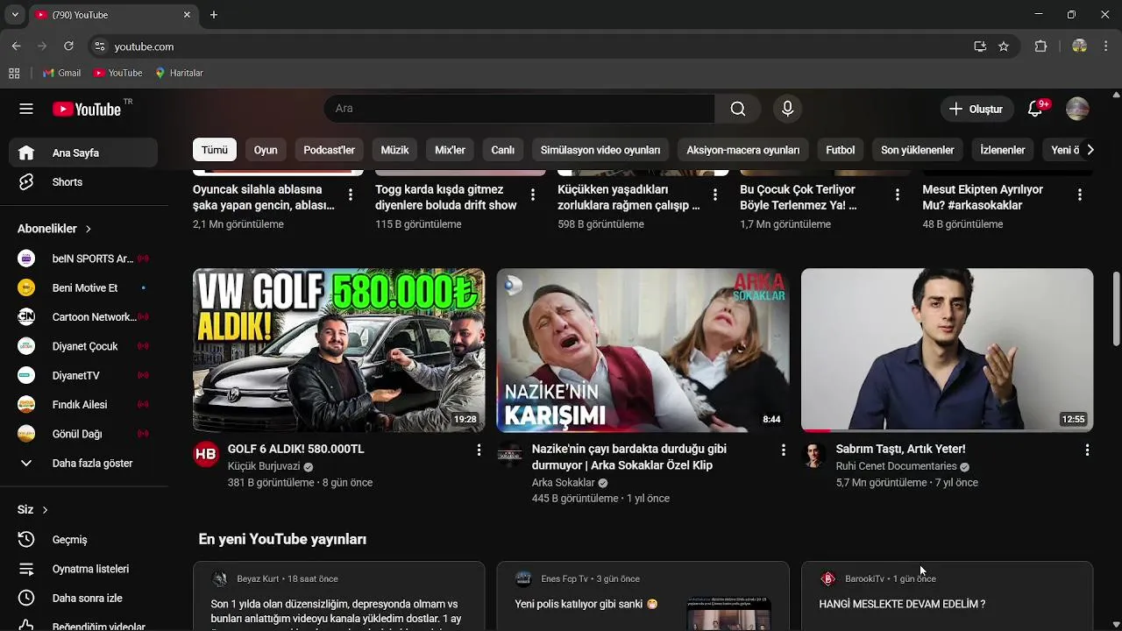This screenshot has height=631, width=1122.
Task: View site information icon in address bar
Action: tap(99, 46)
